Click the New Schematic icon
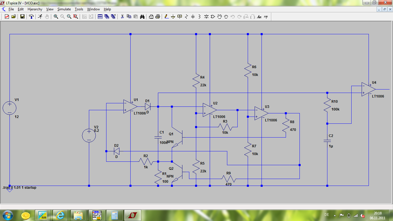393x221 pixels. pyautogui.click(x=7, y=17)
